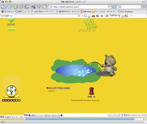
Task: Open the goo RSSリーダー bookmark
Action: pyautogui.click(x=42, y=11)
